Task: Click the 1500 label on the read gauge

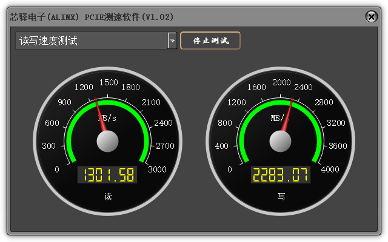Action: [x=109, y=82]
